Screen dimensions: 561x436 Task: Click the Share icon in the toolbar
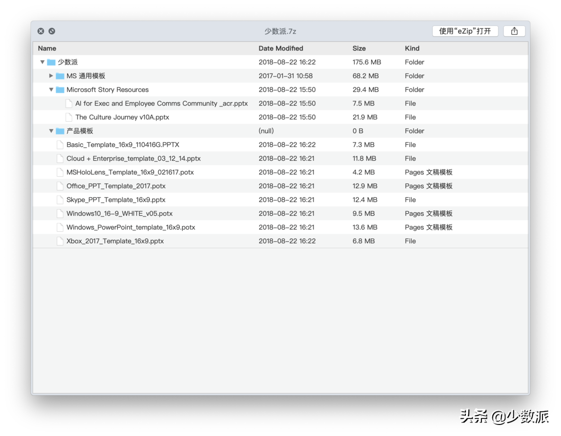coord(514,31)
